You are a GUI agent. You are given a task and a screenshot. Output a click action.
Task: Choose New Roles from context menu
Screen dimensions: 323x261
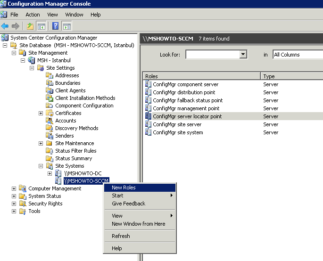[140, 188]
